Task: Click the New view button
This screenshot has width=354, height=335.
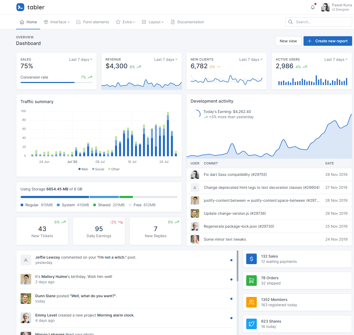Action: (288, 41)
